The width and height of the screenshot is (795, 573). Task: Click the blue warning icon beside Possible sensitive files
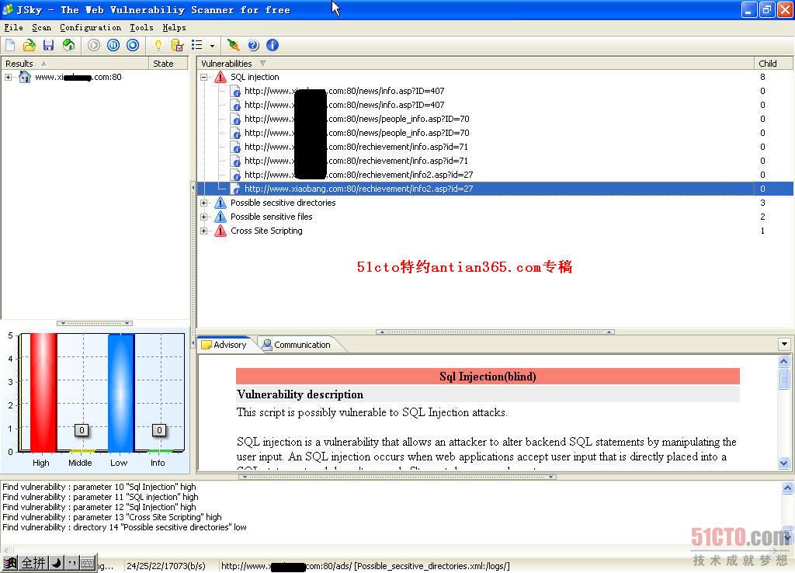click(x=220, y=217)
